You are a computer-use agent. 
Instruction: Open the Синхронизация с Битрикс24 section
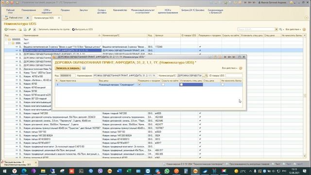point(216,11)
